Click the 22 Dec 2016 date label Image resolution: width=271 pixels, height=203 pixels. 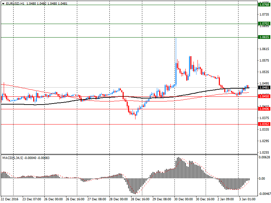(x=10, y=199)
